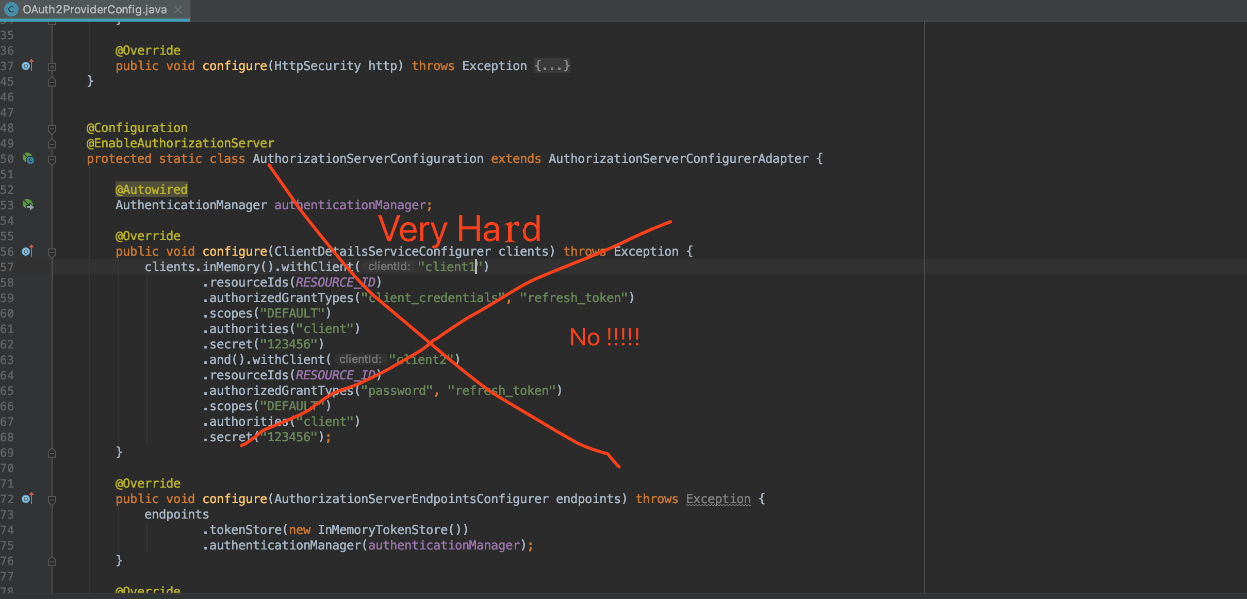This screenshot has height=599, width=1247.
Task: Click the AuthorizationServerConfigurerAdapter class name
Action: [678, 159]
